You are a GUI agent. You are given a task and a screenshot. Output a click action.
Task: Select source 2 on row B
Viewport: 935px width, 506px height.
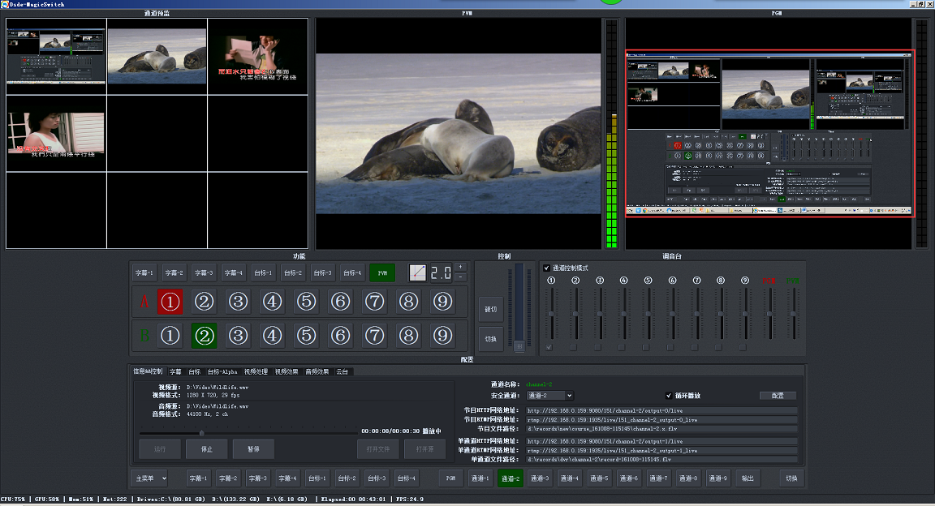[x=204, y=336]
